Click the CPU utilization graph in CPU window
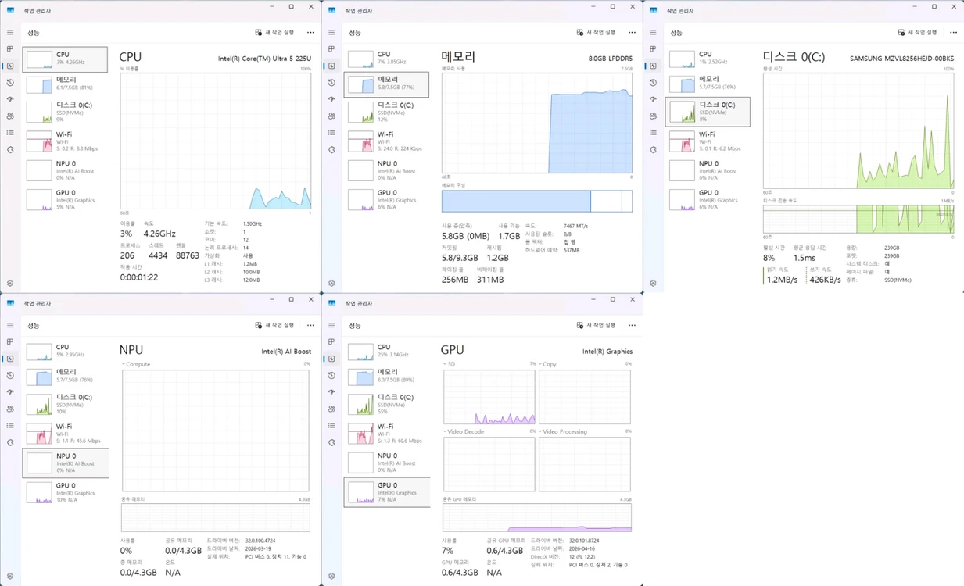This screenshot has height=586, width=964. pos(216,141)
